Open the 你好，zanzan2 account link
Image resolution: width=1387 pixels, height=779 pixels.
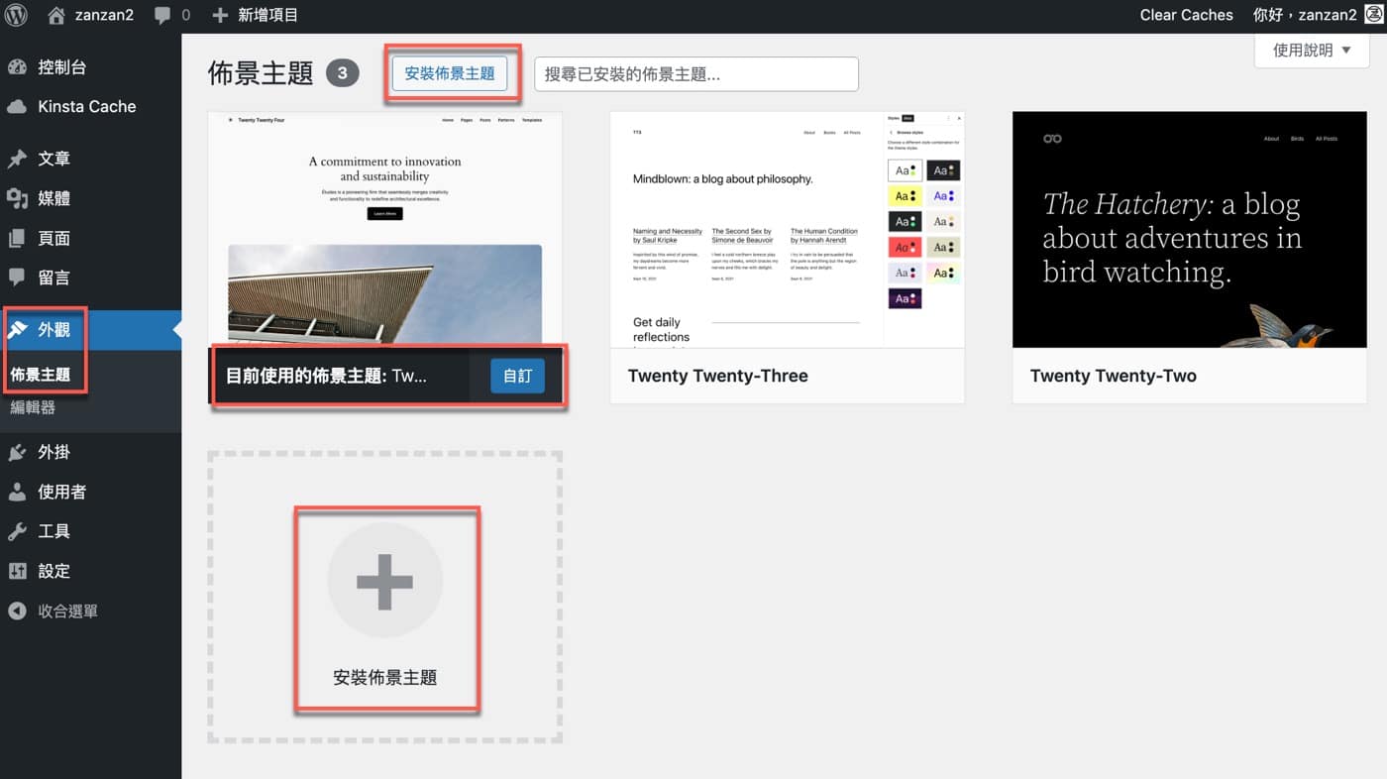[1305, 15]
